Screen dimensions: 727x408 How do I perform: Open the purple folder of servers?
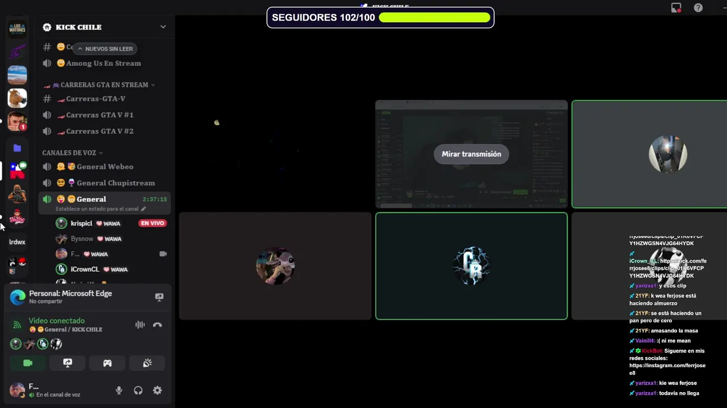[17, 148]
